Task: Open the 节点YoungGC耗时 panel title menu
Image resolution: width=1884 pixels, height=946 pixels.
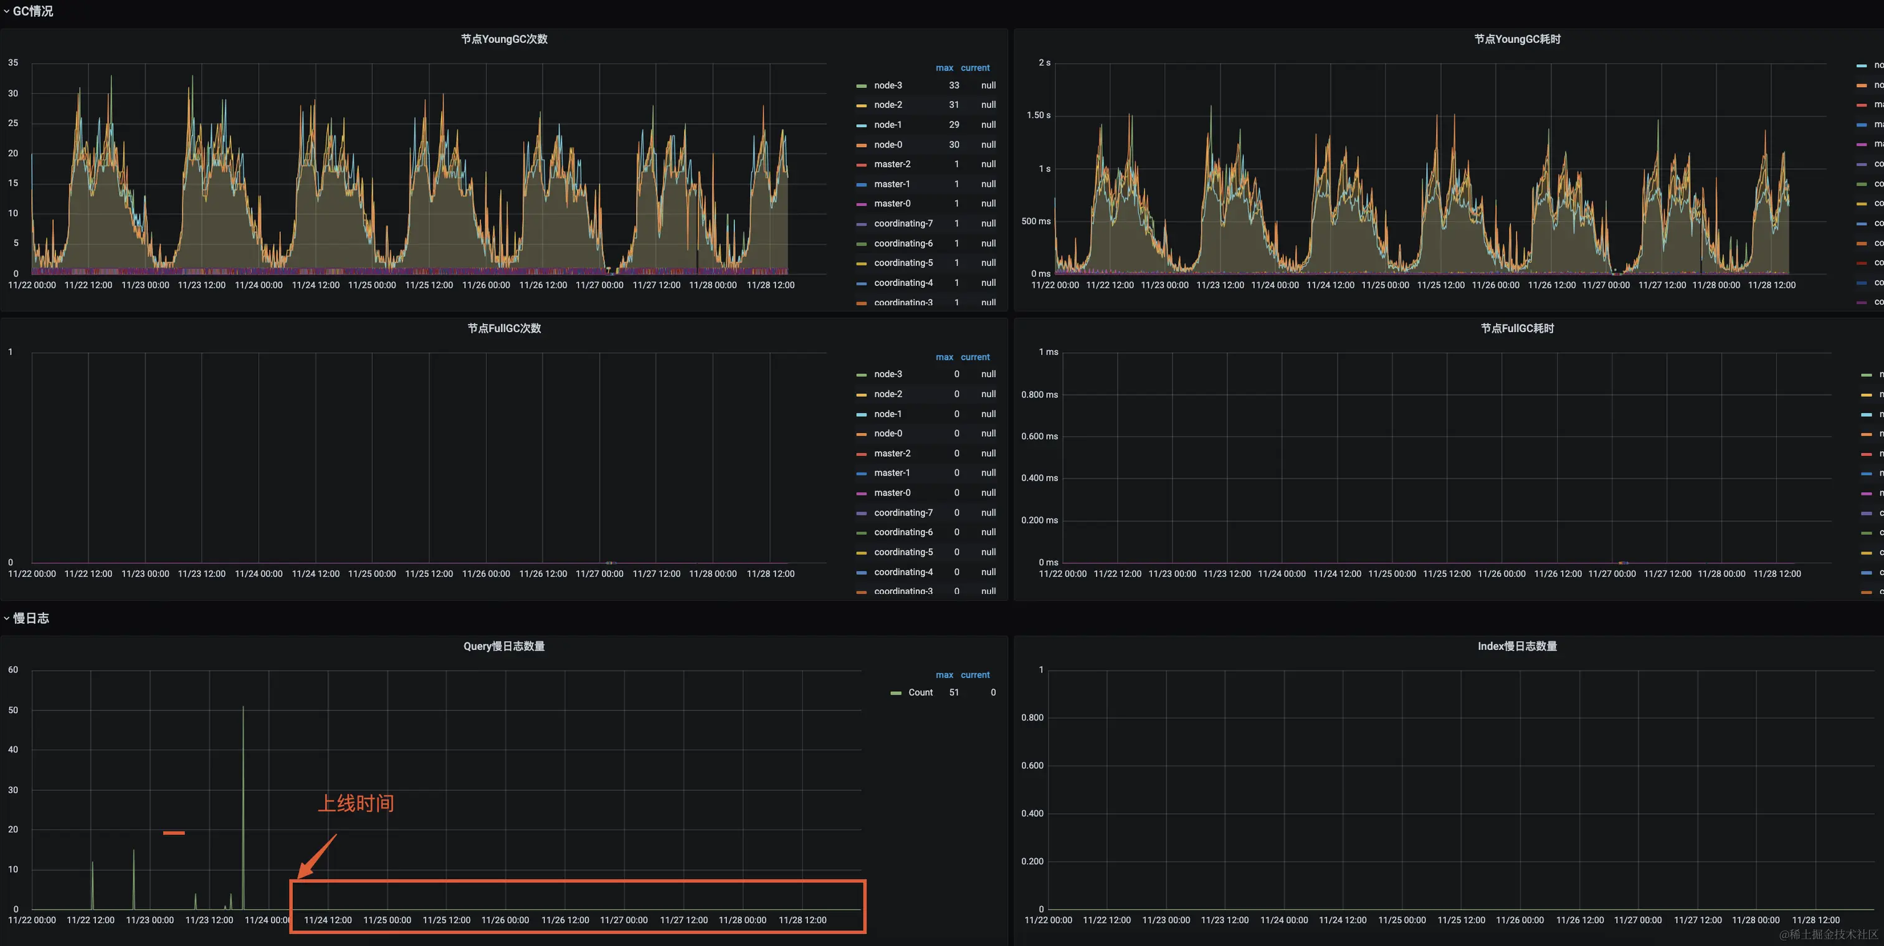Action: click(1517, 39)
